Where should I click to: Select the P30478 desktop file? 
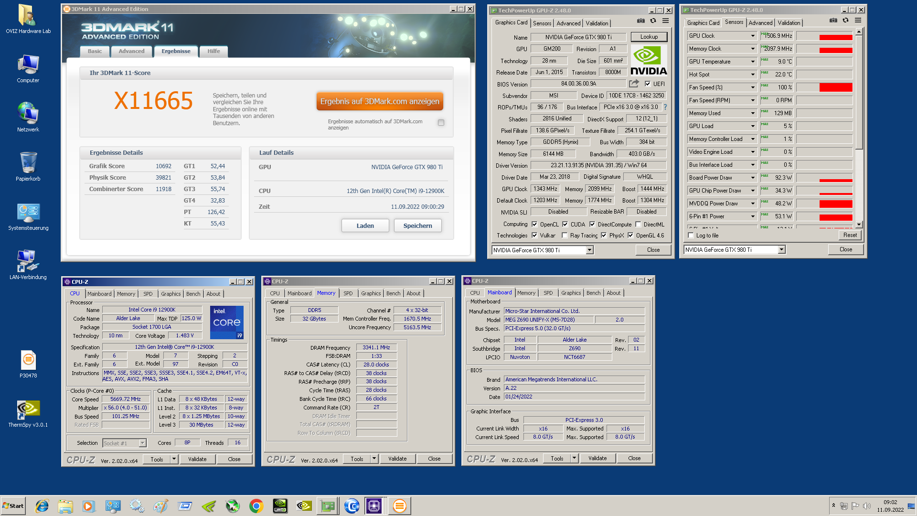(28, 364)
